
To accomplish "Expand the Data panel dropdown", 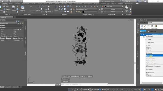I will pos(7,15).
